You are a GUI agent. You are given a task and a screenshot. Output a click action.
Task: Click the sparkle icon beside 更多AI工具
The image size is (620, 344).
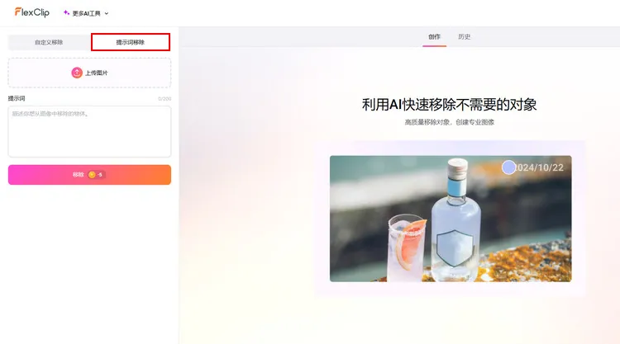[x=66, y=13]
